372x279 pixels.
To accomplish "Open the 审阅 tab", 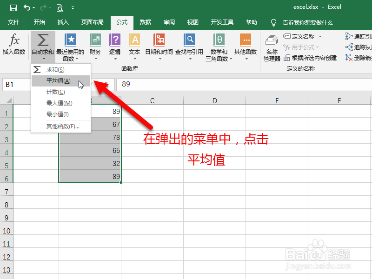I will pyautogui.click(x=169, y=22).
